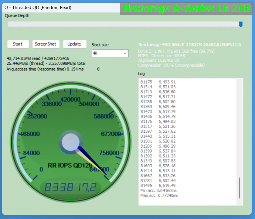The image size is (255, 219).
Task: Select log row 81392 6,511.33
Action: pyautogui.click(x=158, y=156)
